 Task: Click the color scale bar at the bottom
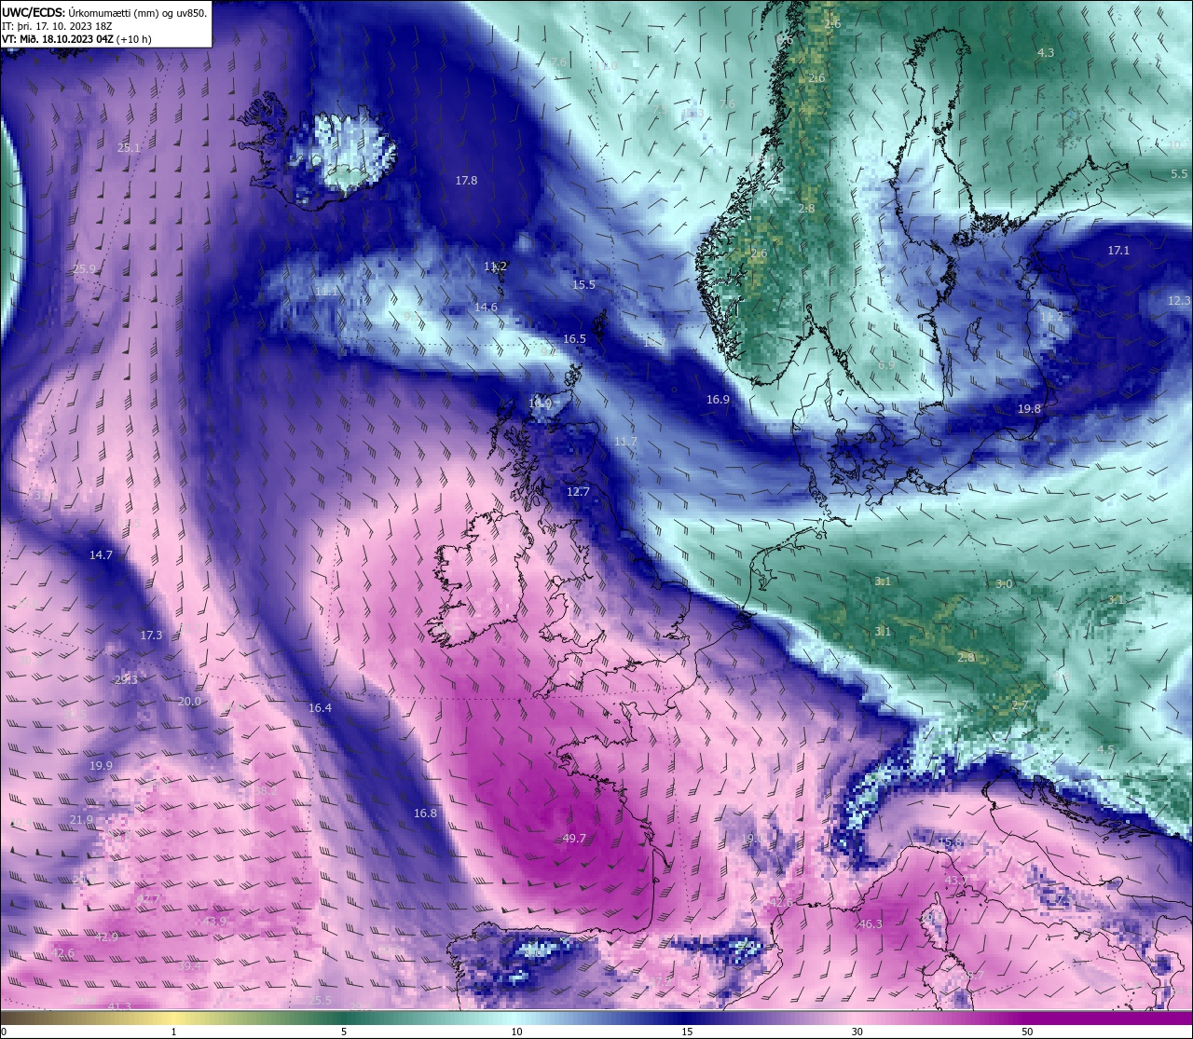pos(596,1018)
